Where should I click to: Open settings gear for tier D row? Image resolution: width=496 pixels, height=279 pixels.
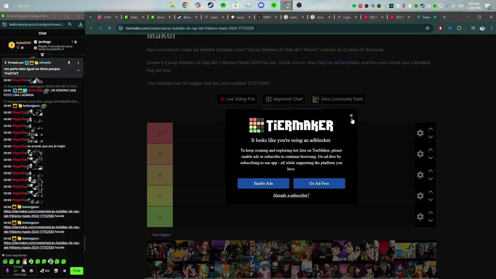[x=420, y=217]
